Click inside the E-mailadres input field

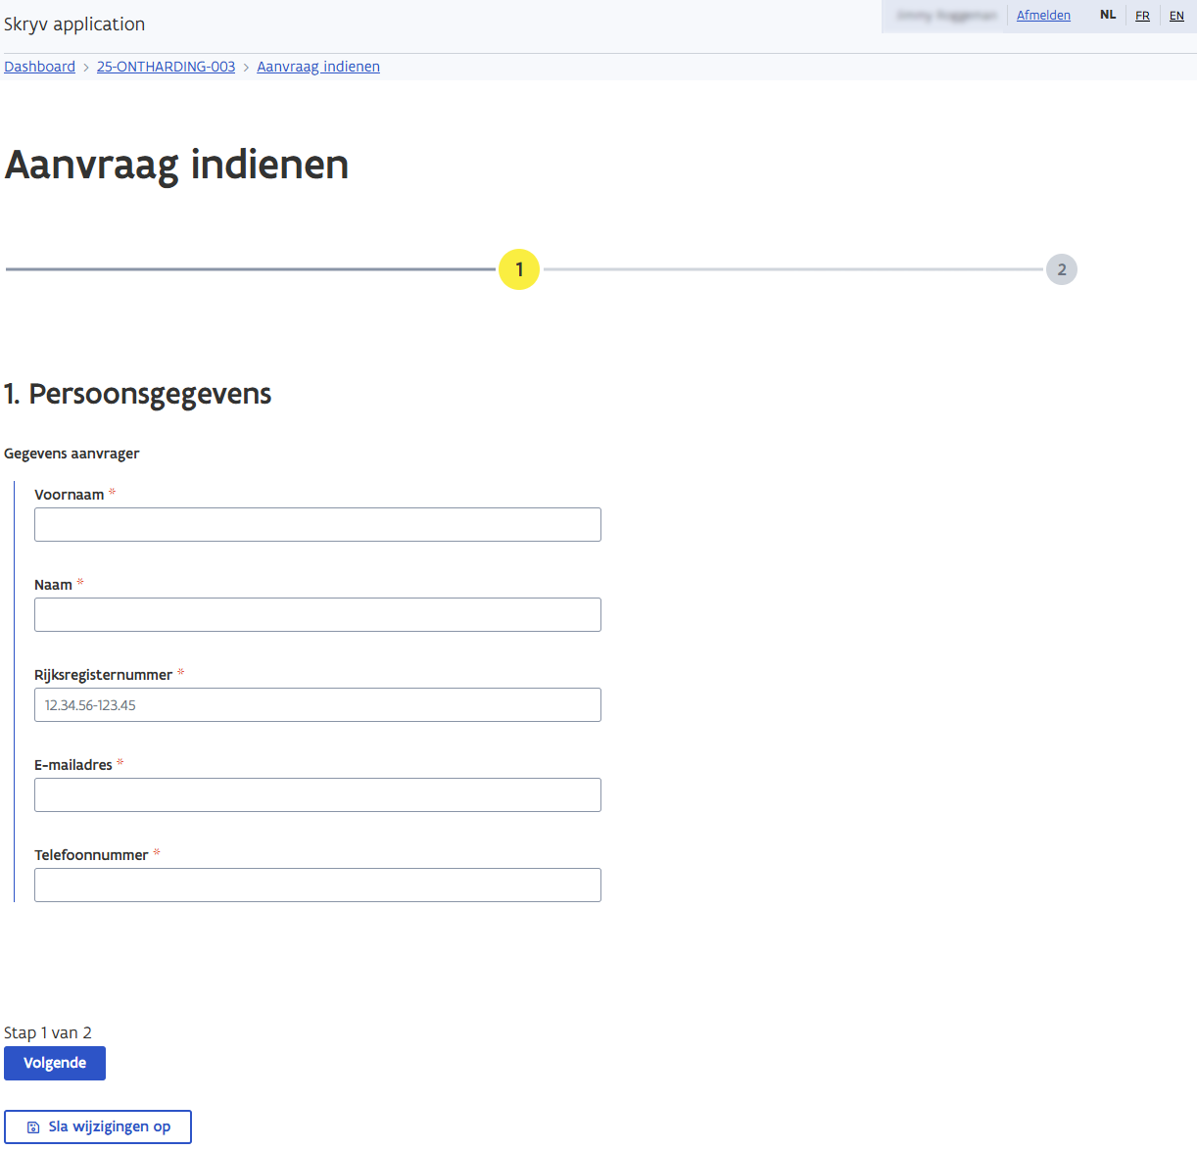pyautogui.click(x=317, y=794)
